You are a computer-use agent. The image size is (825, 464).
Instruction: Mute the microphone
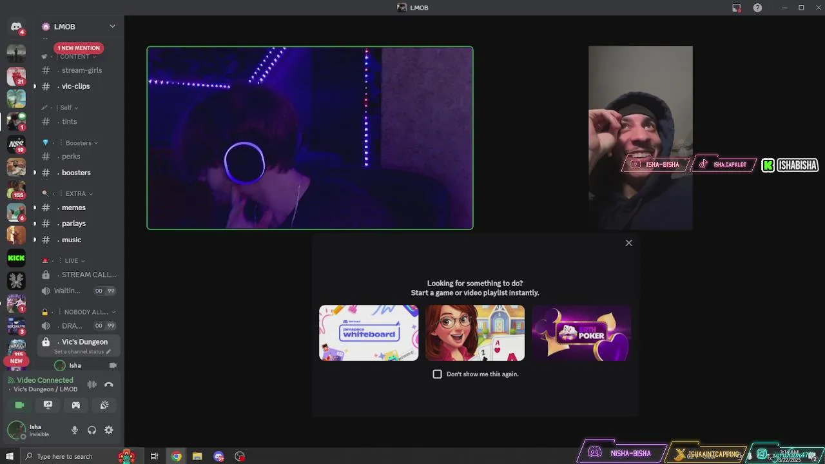pos(75,430)
